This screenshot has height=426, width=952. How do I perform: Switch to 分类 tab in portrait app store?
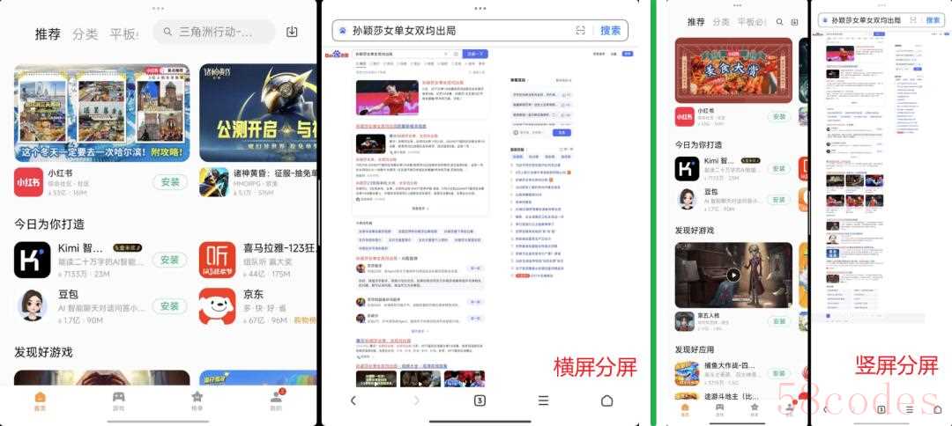721,22
